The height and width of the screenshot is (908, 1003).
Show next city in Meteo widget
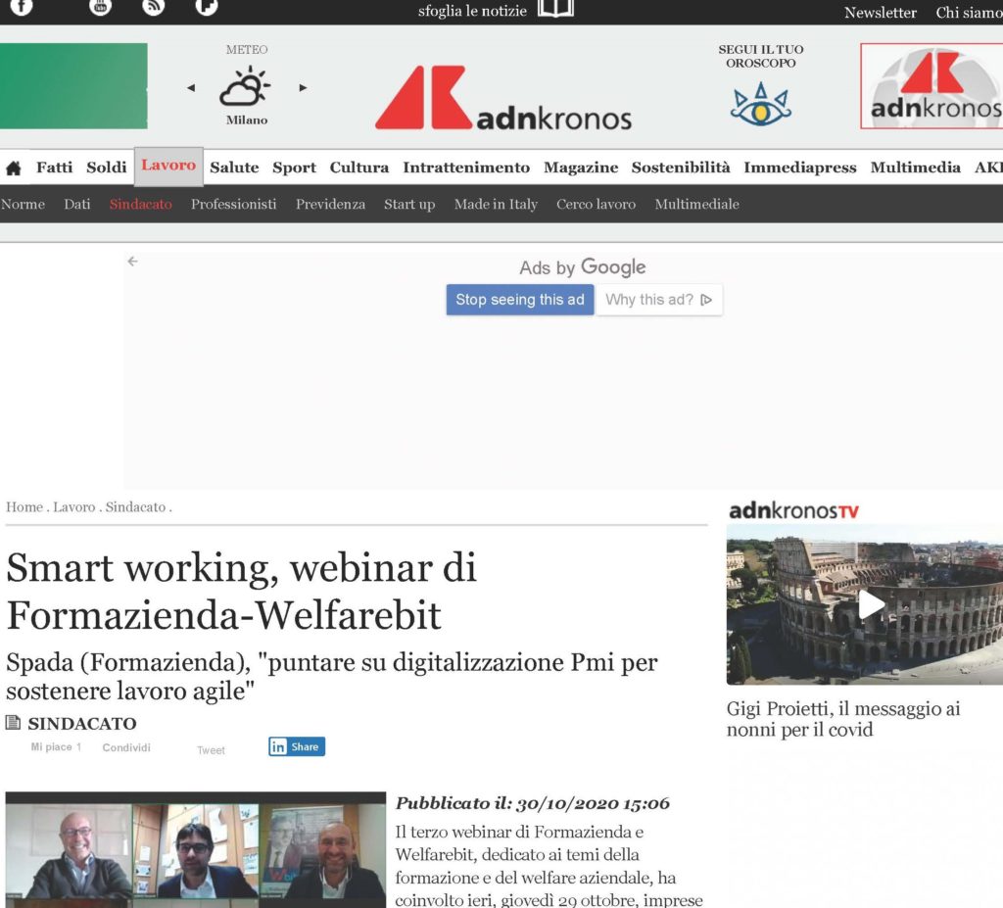click(303, 87)
